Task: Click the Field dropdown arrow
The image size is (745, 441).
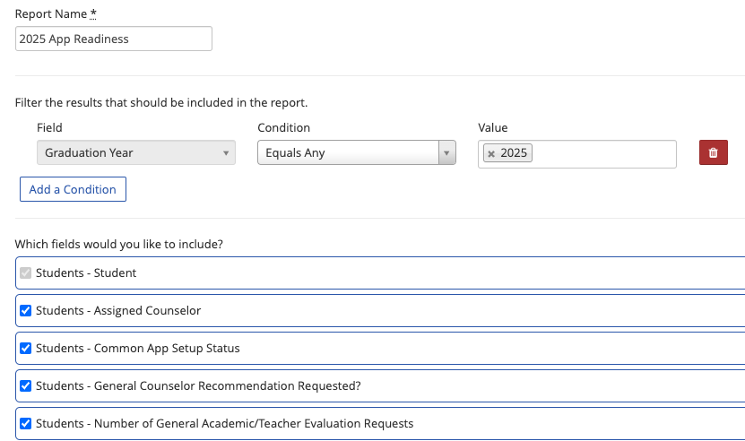Action: [225, 153]
